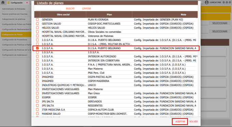Select the OSDOP-DOC.PARTICULARES plan text
Screen dimensions: 232x127
[x=104, y=24]
